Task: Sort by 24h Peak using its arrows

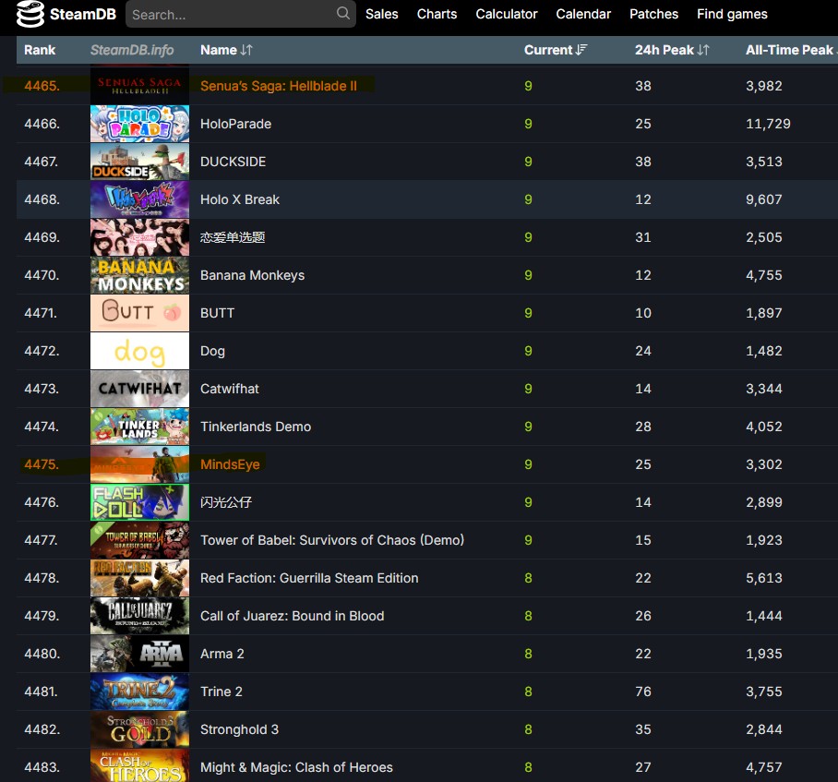Action: tap(703, 50)
